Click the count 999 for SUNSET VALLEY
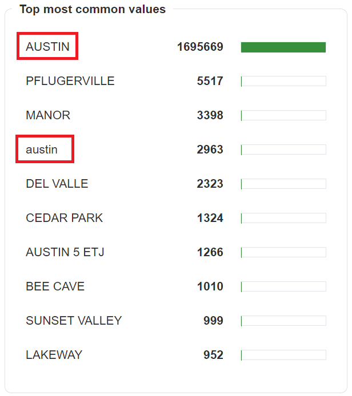 pos(213,321)
